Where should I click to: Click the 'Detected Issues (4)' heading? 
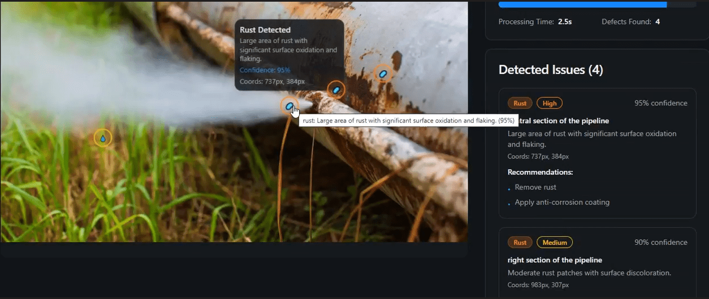pyautogui.click(x=551, y=70)
